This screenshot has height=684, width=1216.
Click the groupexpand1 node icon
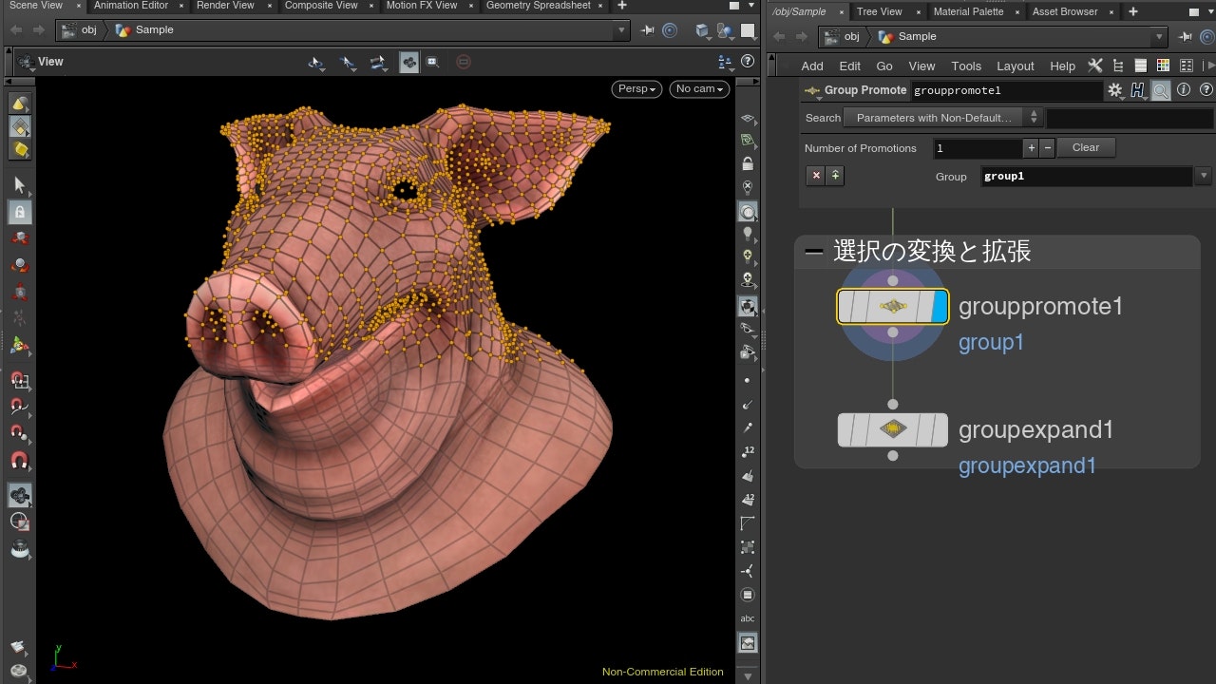point(892,429)
